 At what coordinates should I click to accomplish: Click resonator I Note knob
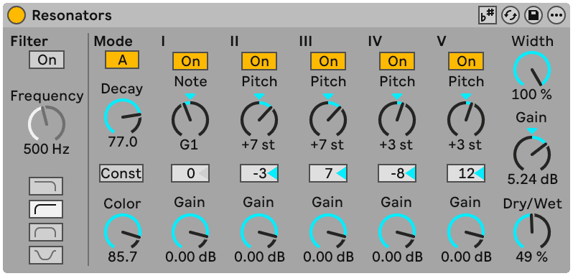coord(190,119)
